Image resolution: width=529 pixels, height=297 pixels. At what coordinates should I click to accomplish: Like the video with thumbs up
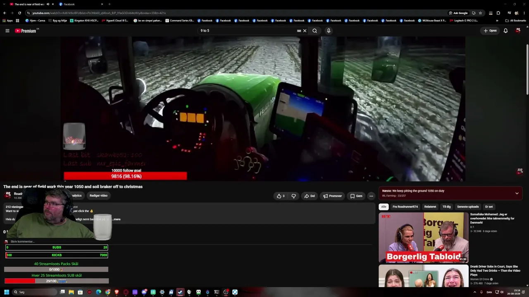click(x=281, y=196)
